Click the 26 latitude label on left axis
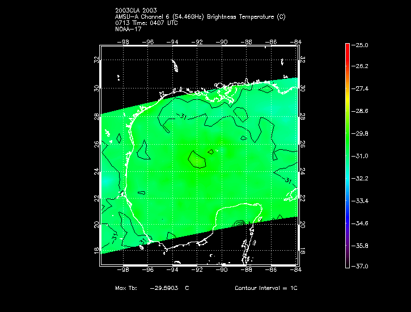This screenshot has height=312, width=411. (97, 144)
